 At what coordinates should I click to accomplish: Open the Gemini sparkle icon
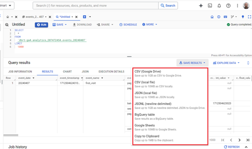click(x=201, y=6)
